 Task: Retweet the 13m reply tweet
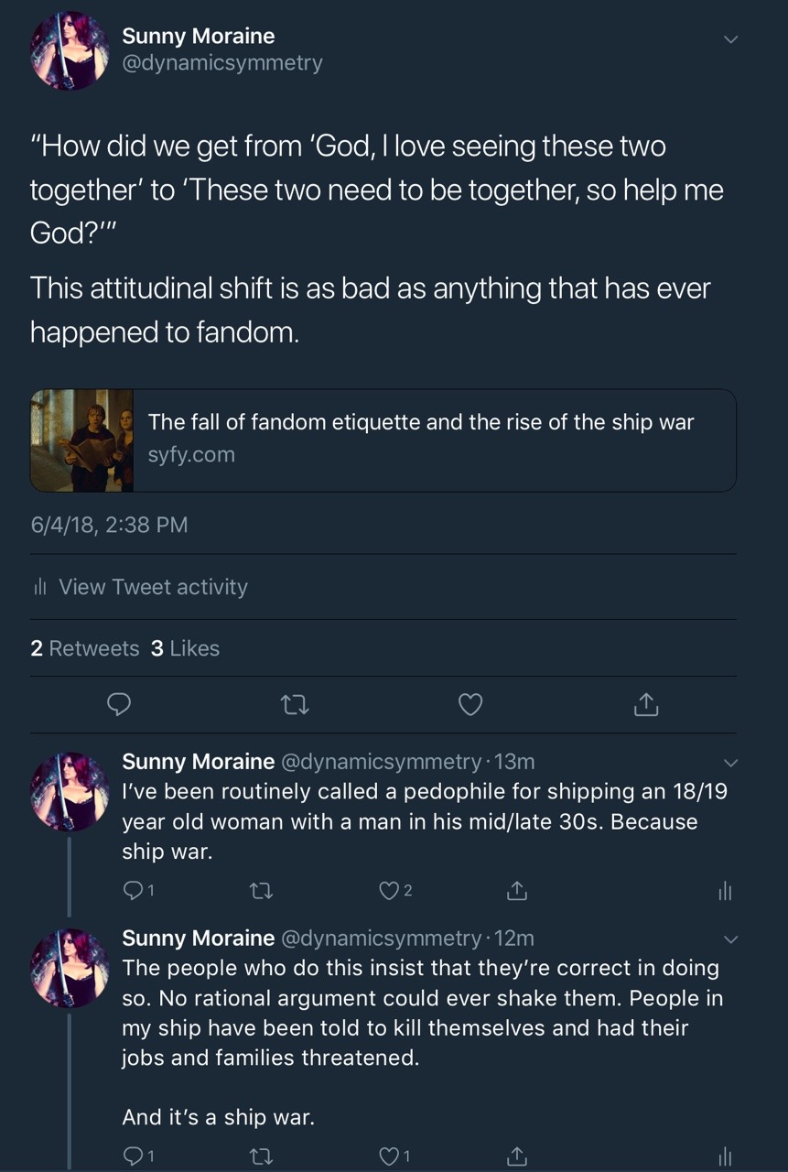pos(261,890)
